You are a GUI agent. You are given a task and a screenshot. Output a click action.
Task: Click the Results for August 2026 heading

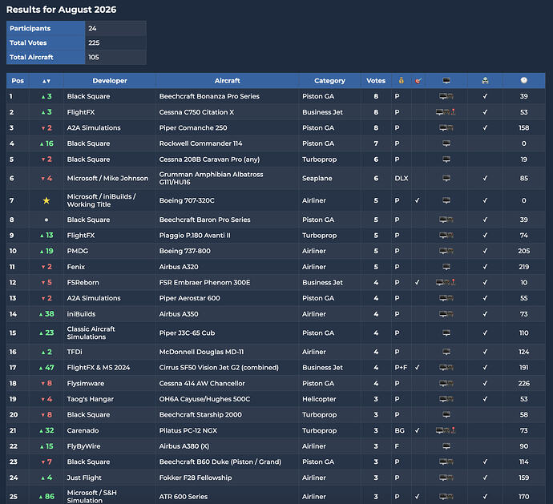coord(62,10)
